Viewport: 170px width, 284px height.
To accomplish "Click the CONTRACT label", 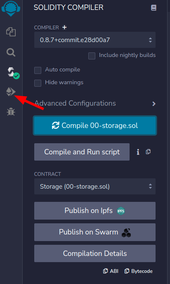I will tap(47, 174).
